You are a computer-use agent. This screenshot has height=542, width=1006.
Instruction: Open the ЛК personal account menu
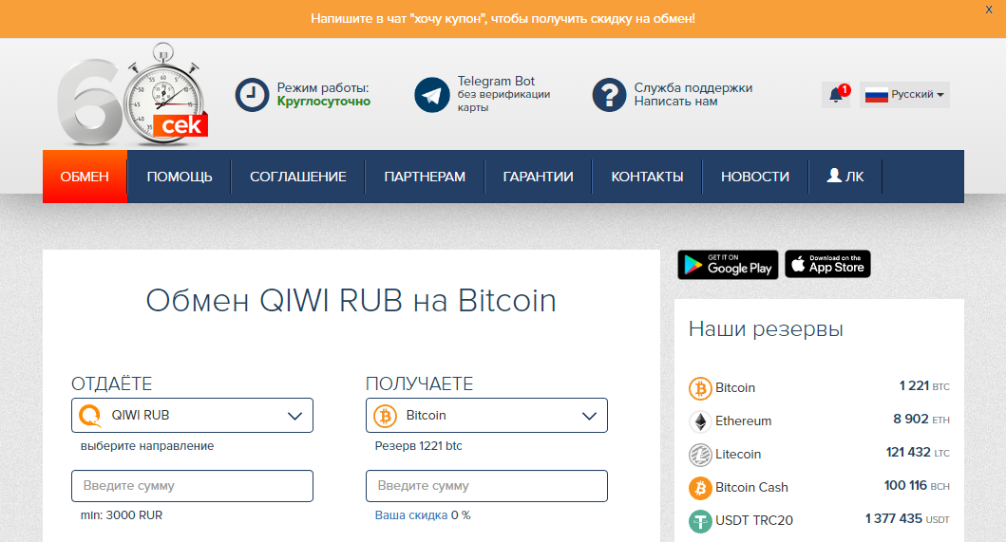pyautogui.click(x=845, y=177)
